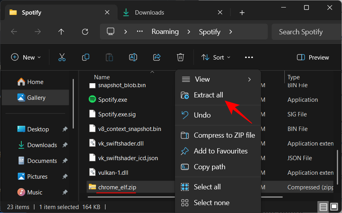The image size is (342, 213).
Task: Switch to large thumbnails view icon
Action: point(334,207)
